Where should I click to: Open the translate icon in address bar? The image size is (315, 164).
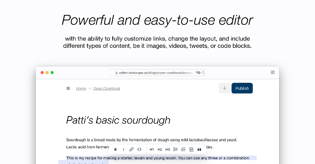(x=198, y=73)
